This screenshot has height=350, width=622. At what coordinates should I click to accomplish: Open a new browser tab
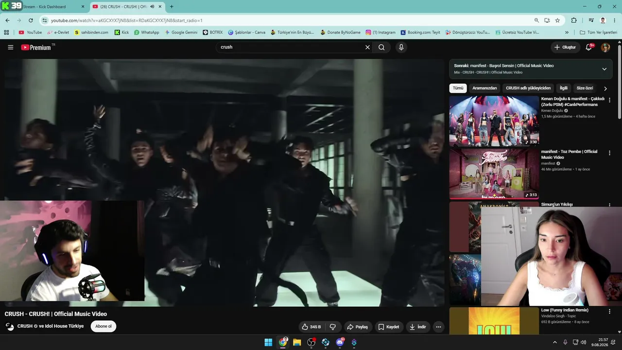[x=171, y=7]
